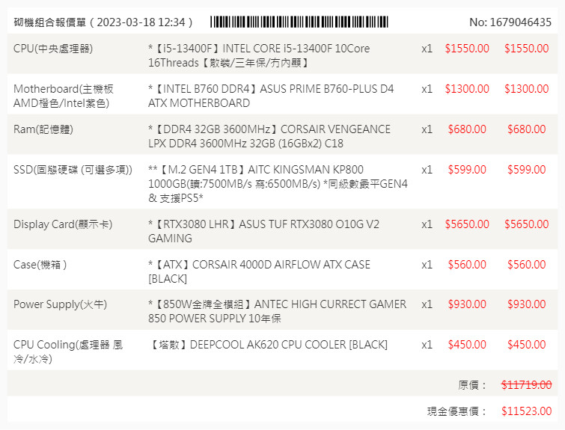Click the SSD(固態硬碟) category label
565x430 pixels.
click(73, 170)
